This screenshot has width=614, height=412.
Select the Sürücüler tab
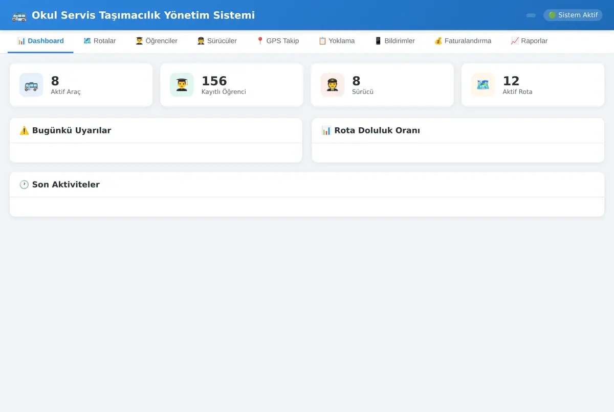(x=217, y=41)
